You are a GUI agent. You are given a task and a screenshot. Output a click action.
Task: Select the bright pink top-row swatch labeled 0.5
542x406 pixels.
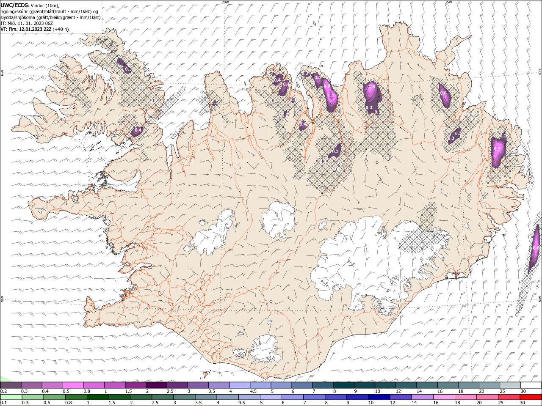[x=73, y=385]
